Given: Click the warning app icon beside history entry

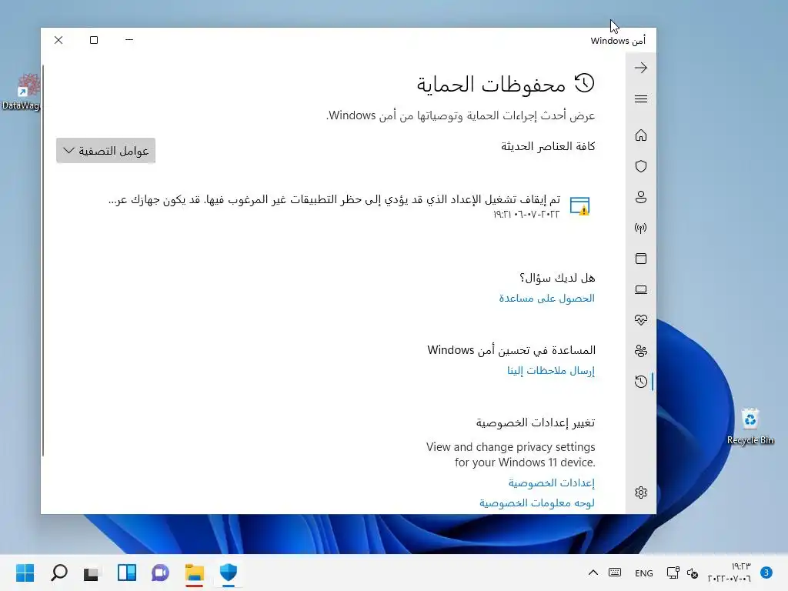Looking at the screenshot, I should 579,206.
